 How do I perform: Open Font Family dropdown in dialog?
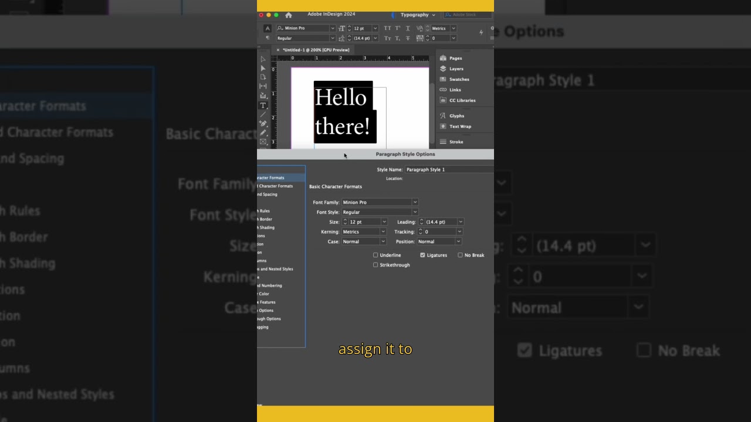pyautogui.click(x=415, y=202)
